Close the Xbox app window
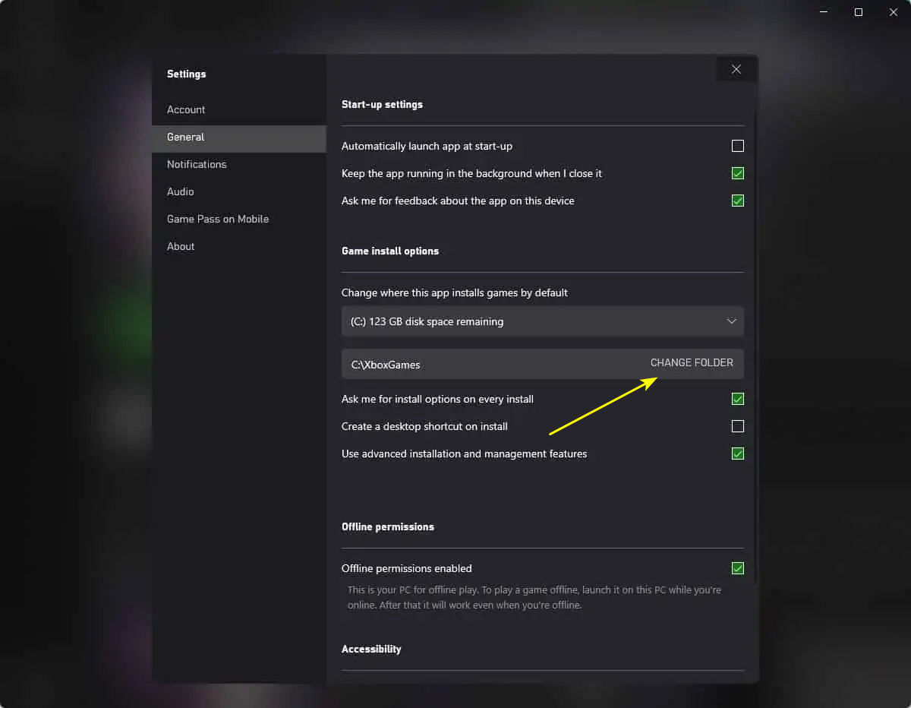 pos(894,12)
